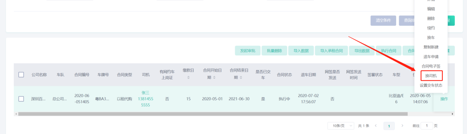Toggle the header select-all checkbox
467x134 pixels.
click(x=21, y=75)
